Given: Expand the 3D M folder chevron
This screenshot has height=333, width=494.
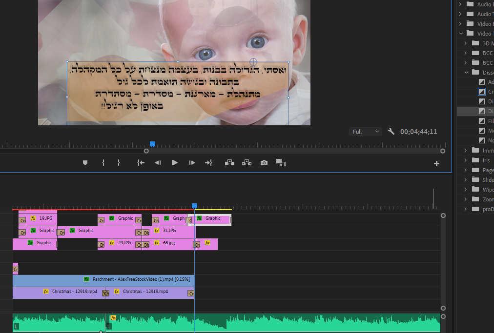Looking at the screenshot, I should (466, 43).
